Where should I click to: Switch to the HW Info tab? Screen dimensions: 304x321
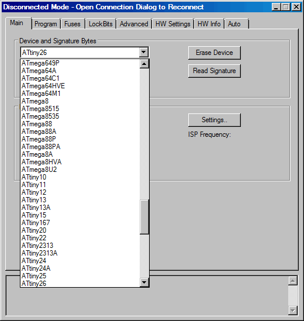(x=209, y=24)
